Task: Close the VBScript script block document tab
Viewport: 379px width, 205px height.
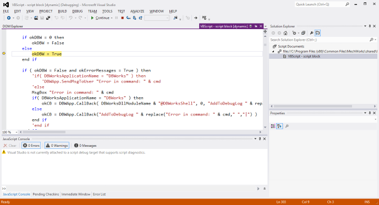Action: [261, 26]
